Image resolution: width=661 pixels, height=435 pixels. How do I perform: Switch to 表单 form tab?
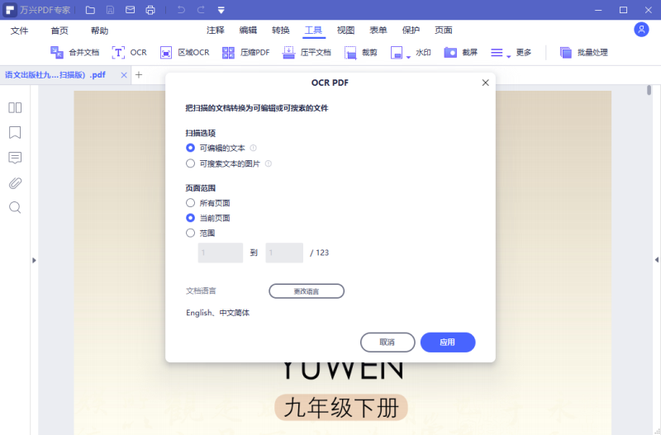(x=378, y=30)
